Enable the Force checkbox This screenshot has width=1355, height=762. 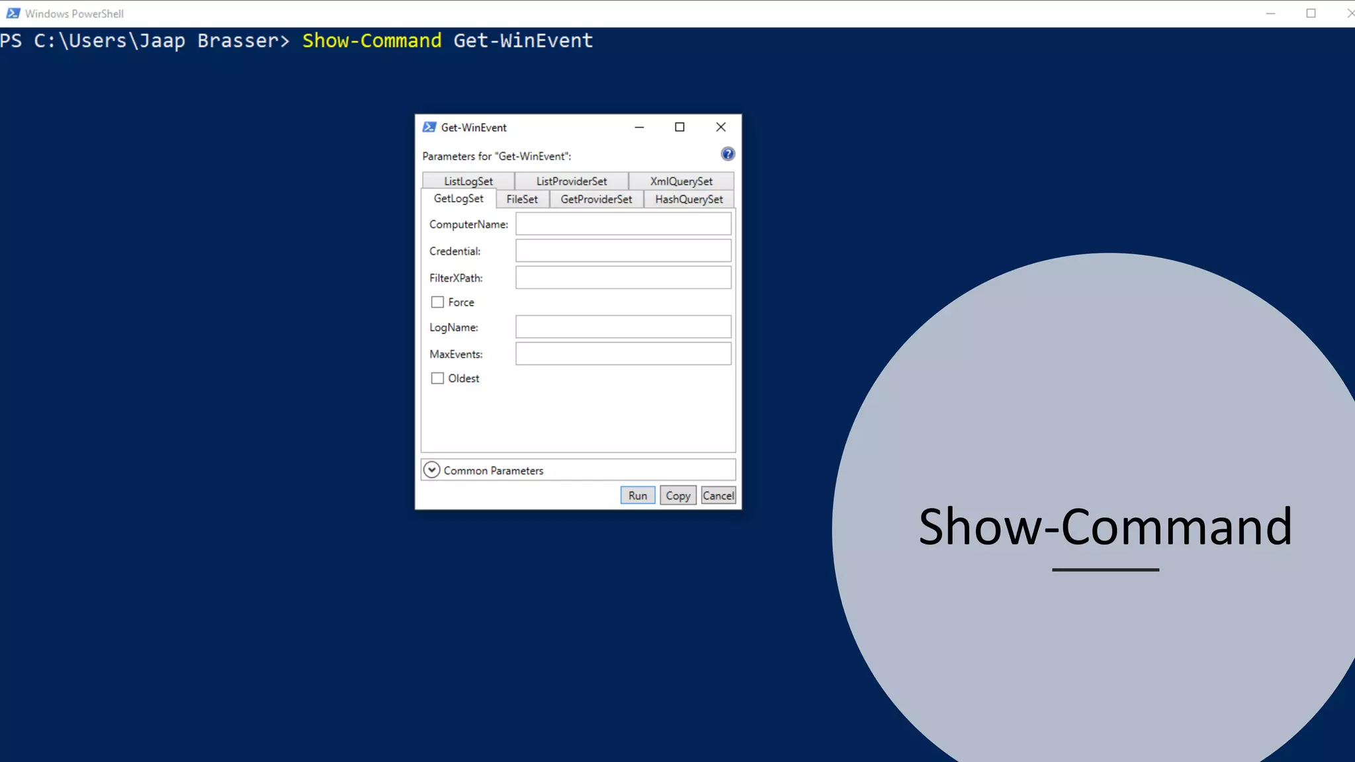point(437,302)
